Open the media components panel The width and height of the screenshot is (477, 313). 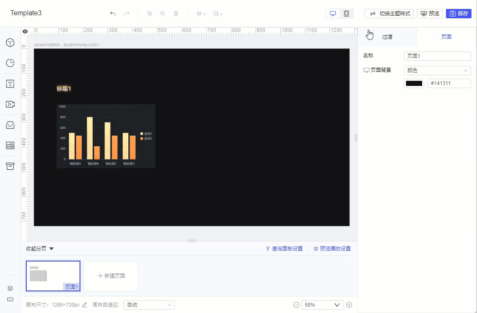click(x=11, y=104)
